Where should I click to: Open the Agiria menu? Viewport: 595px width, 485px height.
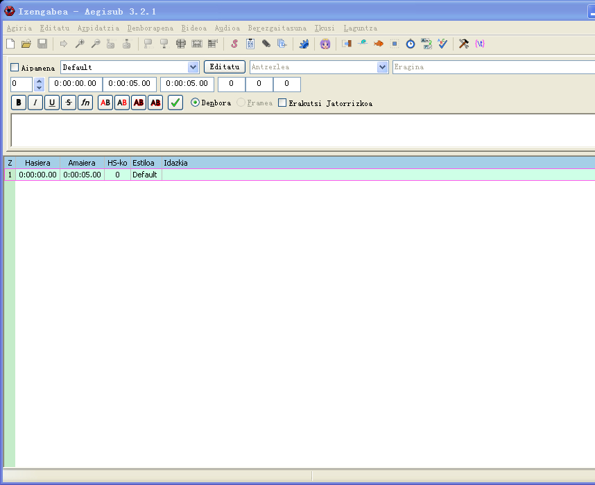19,28
